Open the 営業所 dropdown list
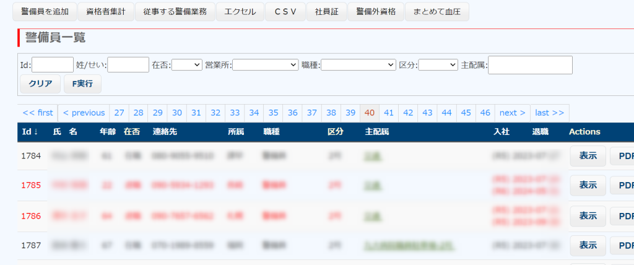 265,64
